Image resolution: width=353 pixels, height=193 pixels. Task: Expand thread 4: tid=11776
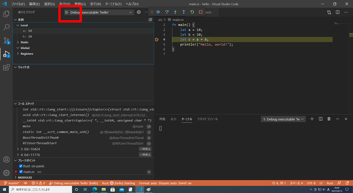pyautogui.click(x=18, y=155)
